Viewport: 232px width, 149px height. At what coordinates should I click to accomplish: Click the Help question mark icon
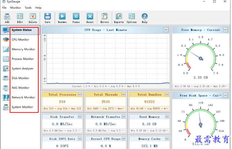point(145,16)
